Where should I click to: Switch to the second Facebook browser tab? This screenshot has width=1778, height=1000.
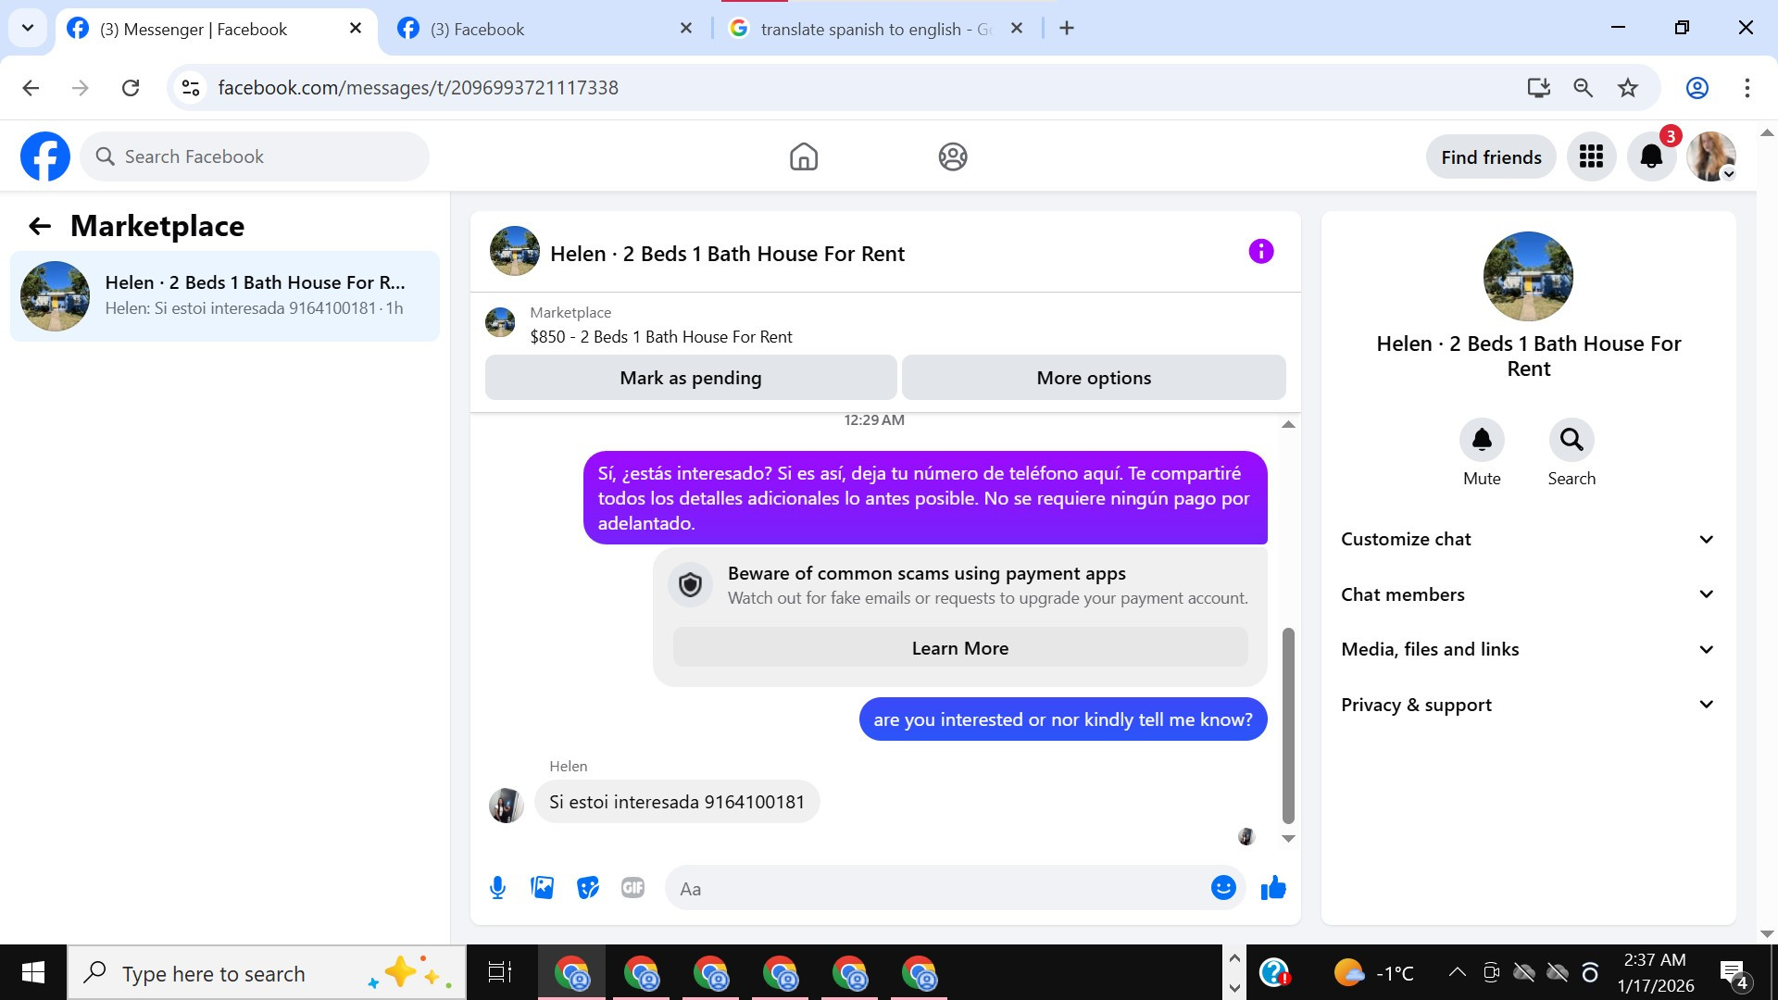click(544, 29)
